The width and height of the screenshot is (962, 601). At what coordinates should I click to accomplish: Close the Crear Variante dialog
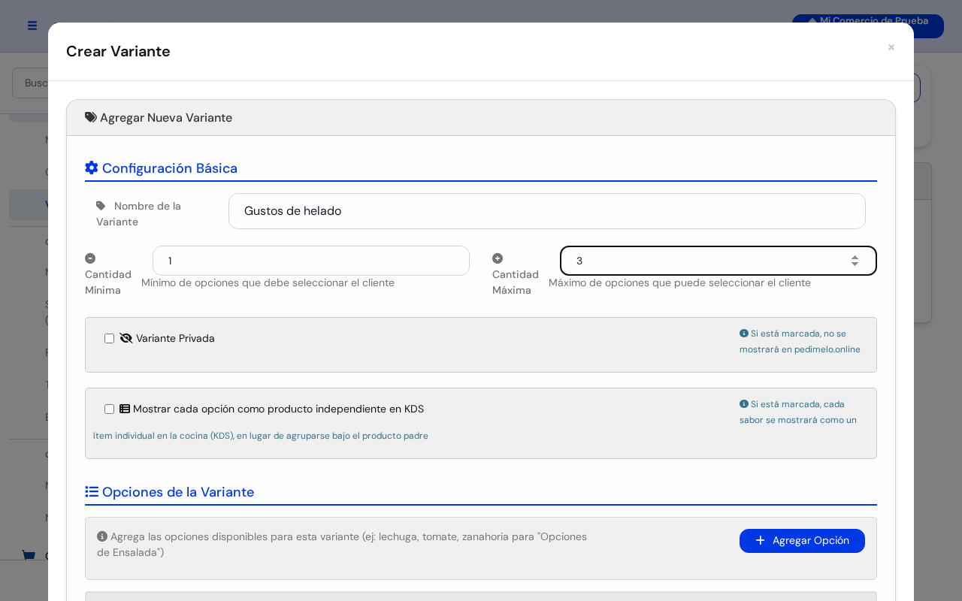click(891, 47)
